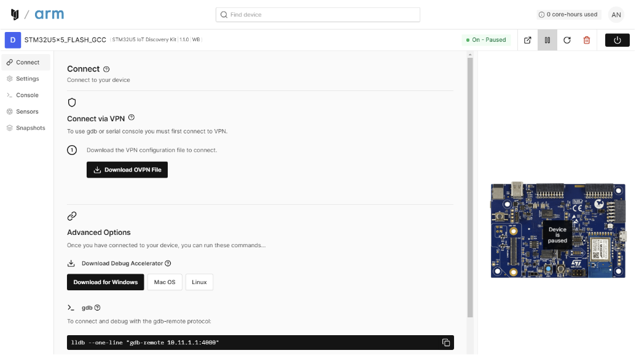Viewport: 639px width, 361px height.
Task: Click the pause device icon
Action: pos(547,40)
